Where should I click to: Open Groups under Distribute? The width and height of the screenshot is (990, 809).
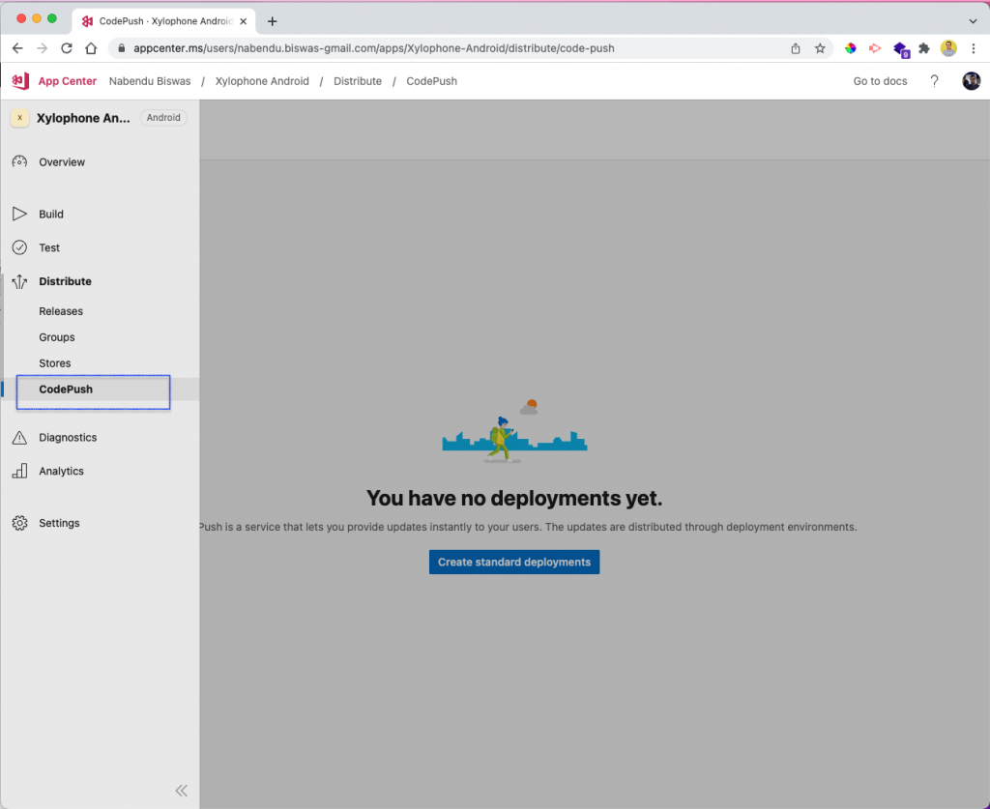click(57, 337)
